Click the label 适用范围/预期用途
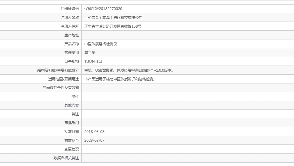Viewport: 294px width, 166px height. click(x=64, y=79)
